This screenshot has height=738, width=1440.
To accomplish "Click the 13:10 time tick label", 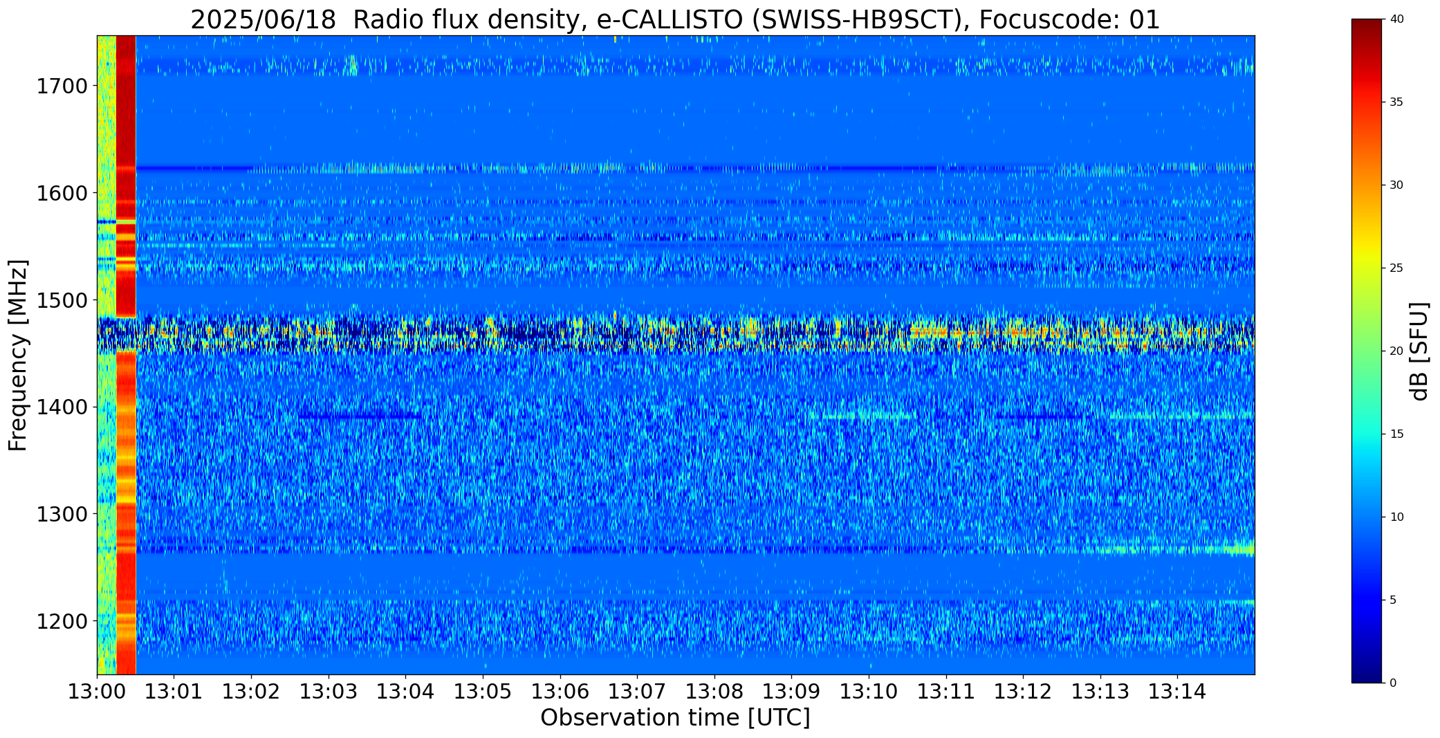I will (x=869, y=692).
